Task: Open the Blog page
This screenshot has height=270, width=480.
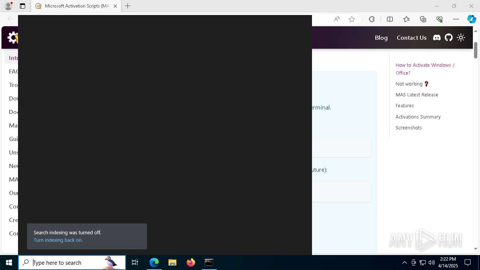Action: 381,37
